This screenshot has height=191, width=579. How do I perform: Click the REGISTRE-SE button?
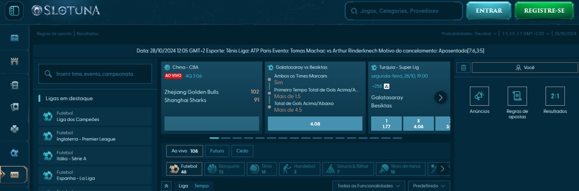coord(544,11)
